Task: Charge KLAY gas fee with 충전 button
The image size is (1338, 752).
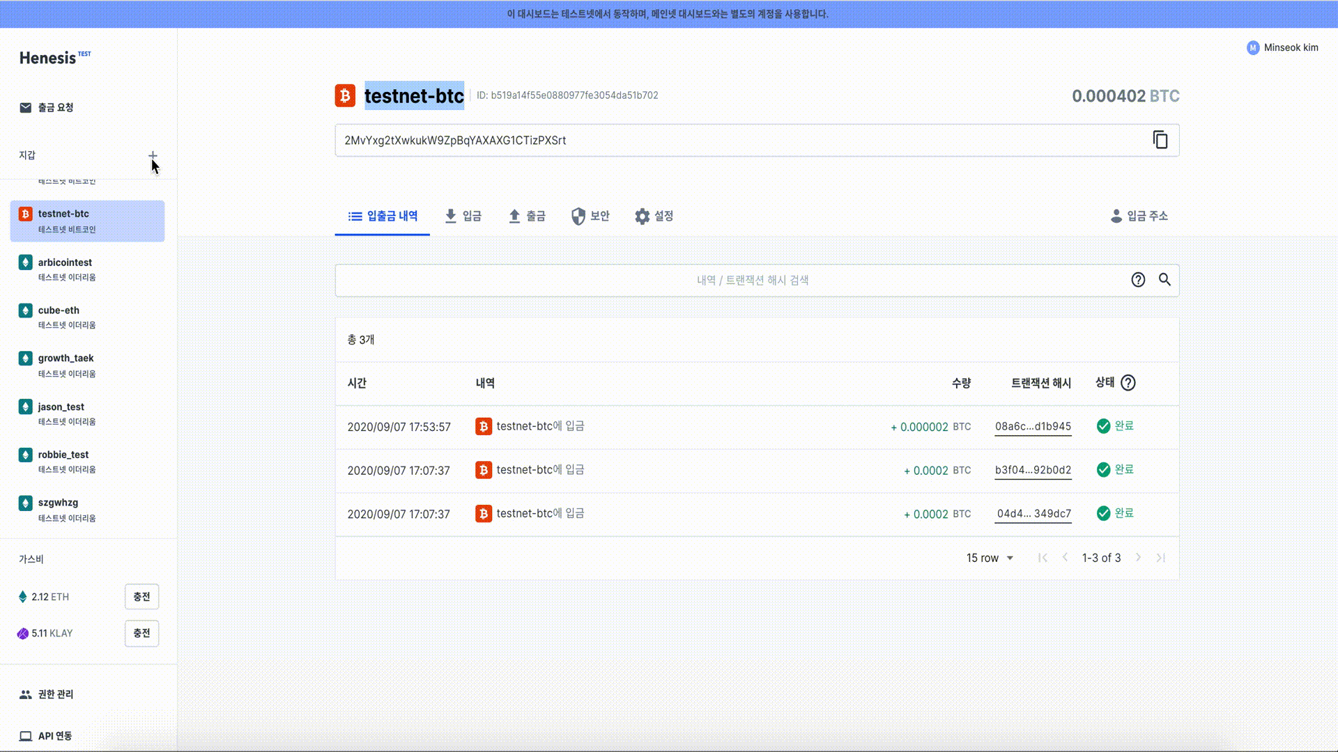Action: [x=141, y=633]
